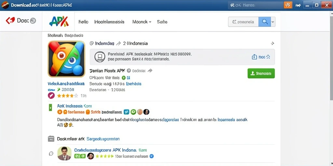Open the Salie menu item

[x=162, y=22]
